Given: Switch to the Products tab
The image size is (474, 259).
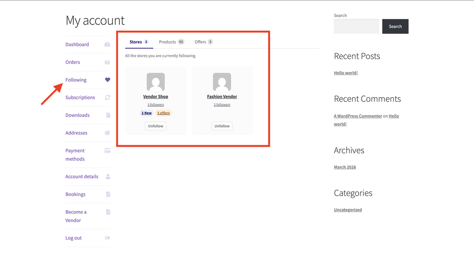Looking at the screenshot, I should pos(171,42).
